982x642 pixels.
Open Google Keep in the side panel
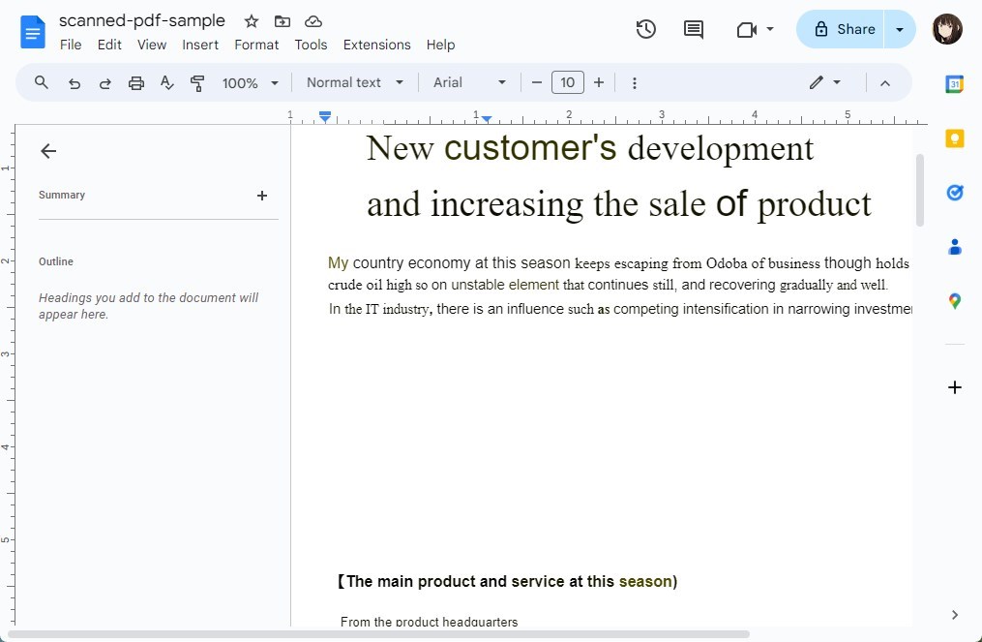pos(954,138)
